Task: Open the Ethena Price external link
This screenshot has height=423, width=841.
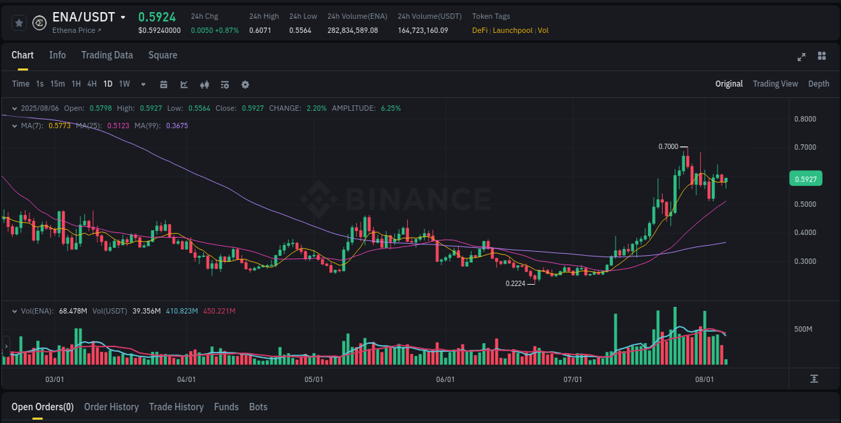Action: click(77, 30)
